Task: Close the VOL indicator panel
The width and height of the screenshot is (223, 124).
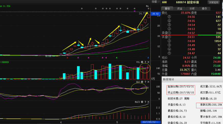Action: pyautogui.click(x=148, y=62)
